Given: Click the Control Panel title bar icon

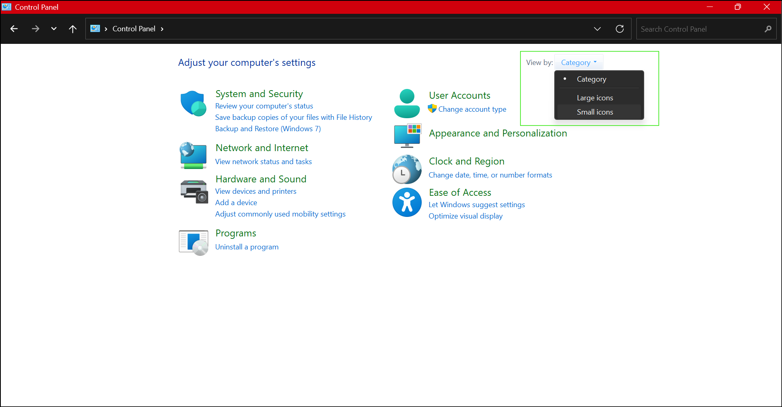Looking at the screenshot, I should (7, 6).
